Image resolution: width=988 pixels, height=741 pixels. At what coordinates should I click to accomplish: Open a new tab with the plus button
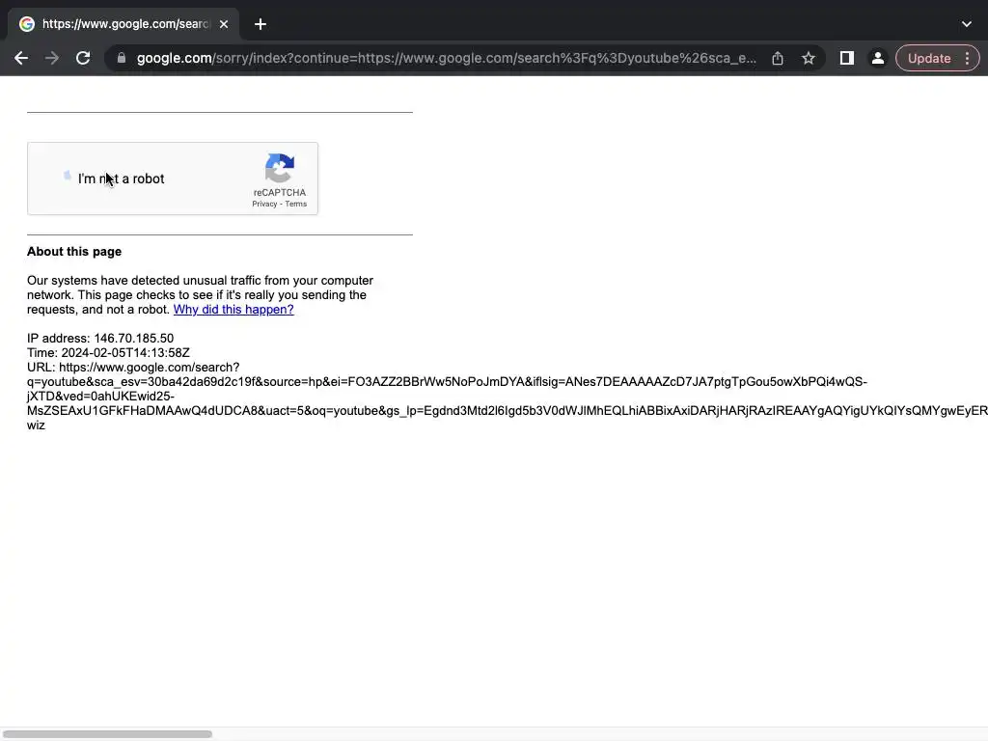pos(261,24)
